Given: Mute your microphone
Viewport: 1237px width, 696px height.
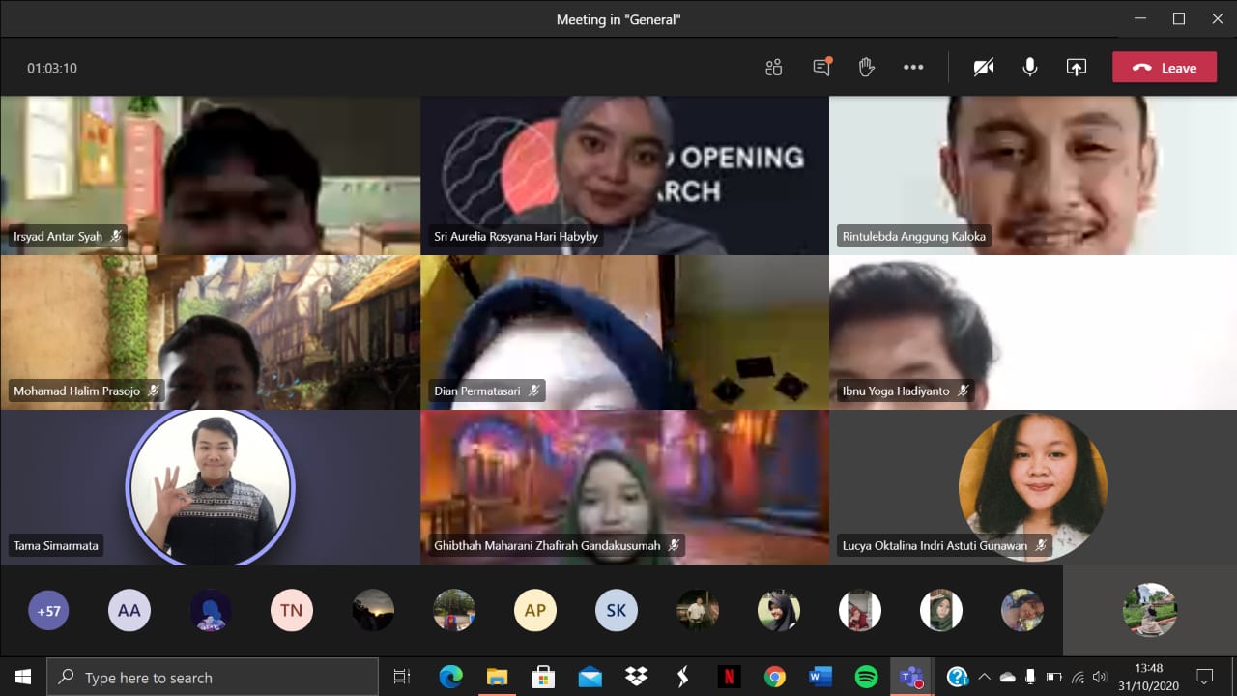Looking at the screenshot, I should [1029, 67].
